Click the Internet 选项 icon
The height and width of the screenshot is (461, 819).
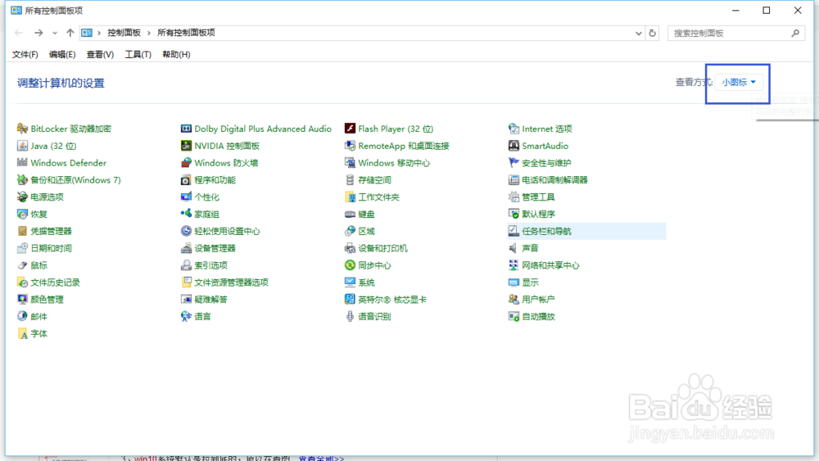514,129
